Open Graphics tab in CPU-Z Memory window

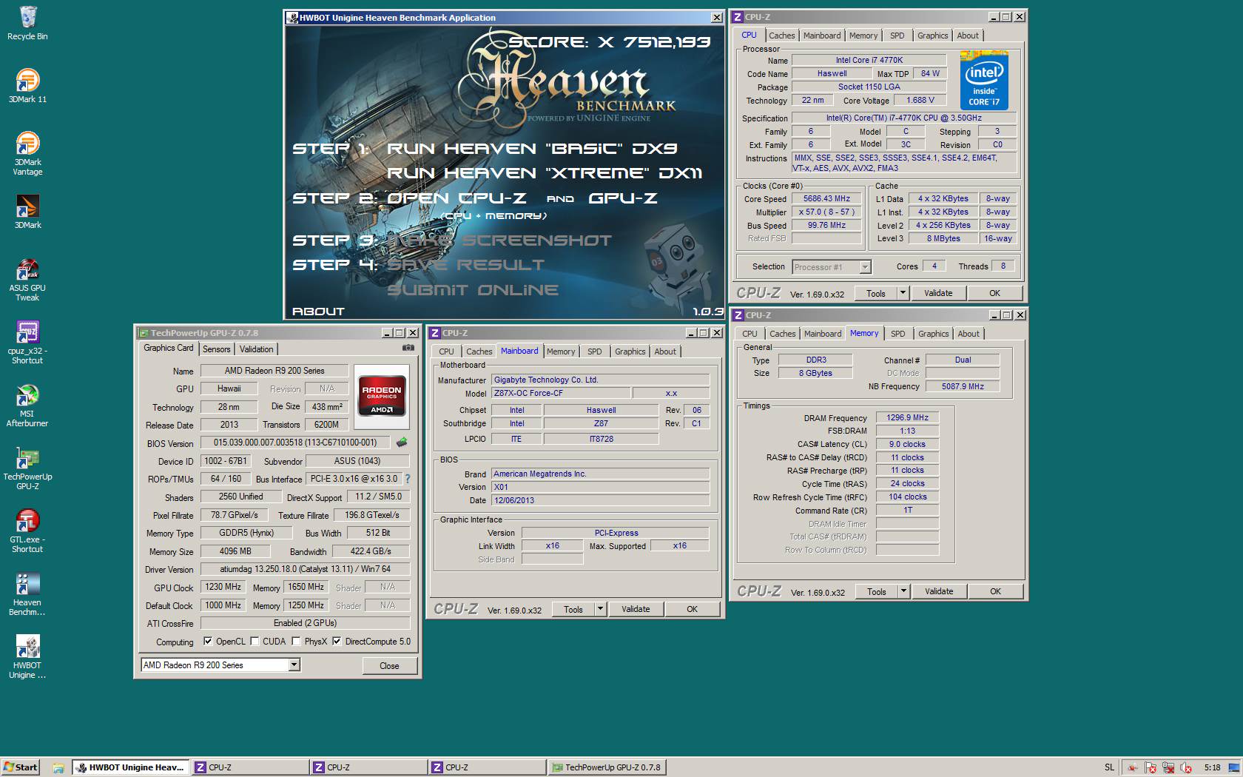click(934, 334)
